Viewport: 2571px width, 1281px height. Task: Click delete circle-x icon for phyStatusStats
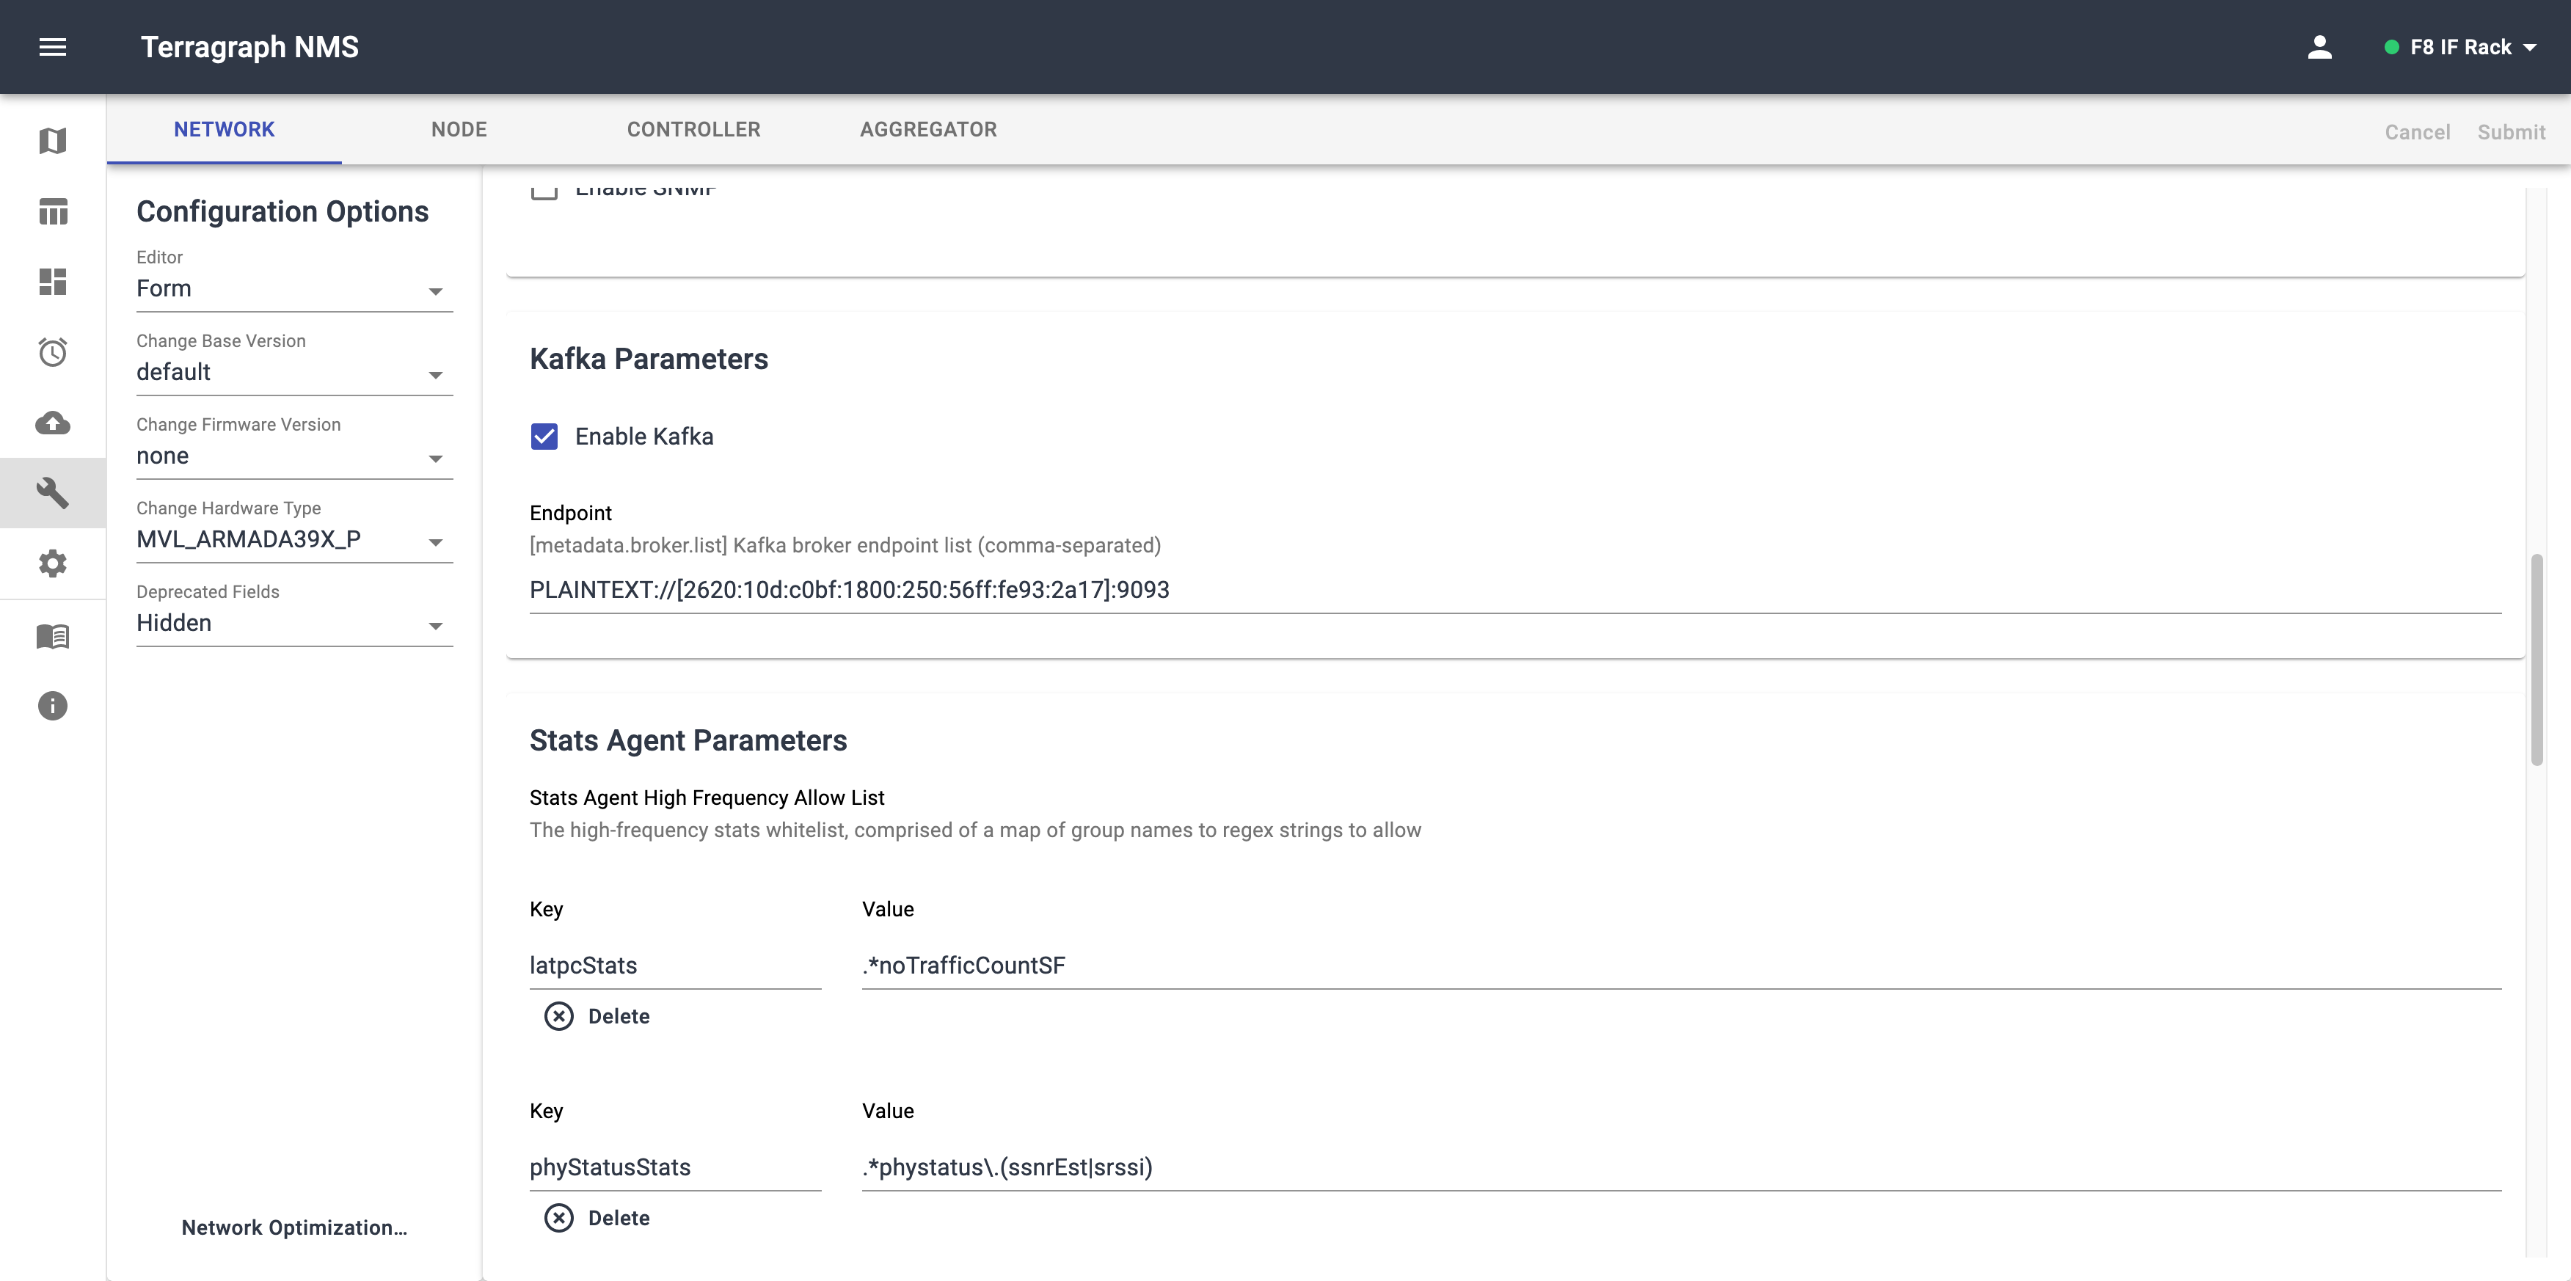[559, 1218]
